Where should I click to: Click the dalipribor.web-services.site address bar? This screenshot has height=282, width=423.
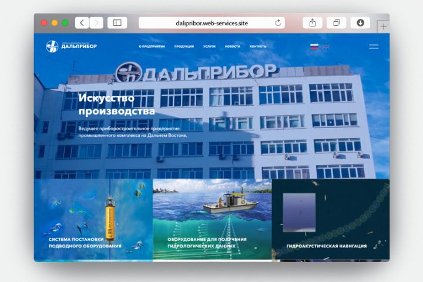pos(211,23)
